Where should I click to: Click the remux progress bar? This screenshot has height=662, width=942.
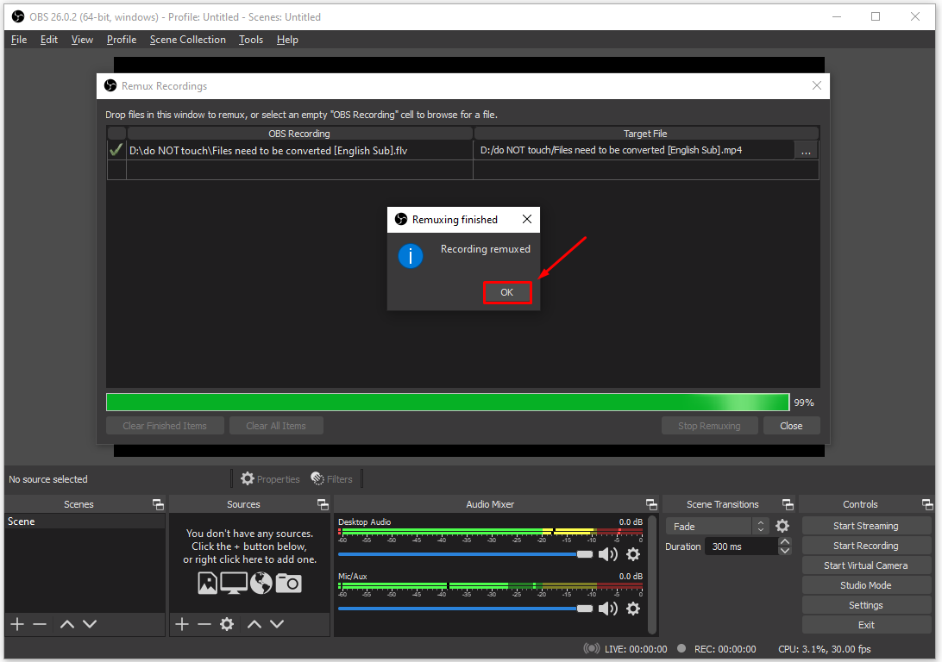448,403
